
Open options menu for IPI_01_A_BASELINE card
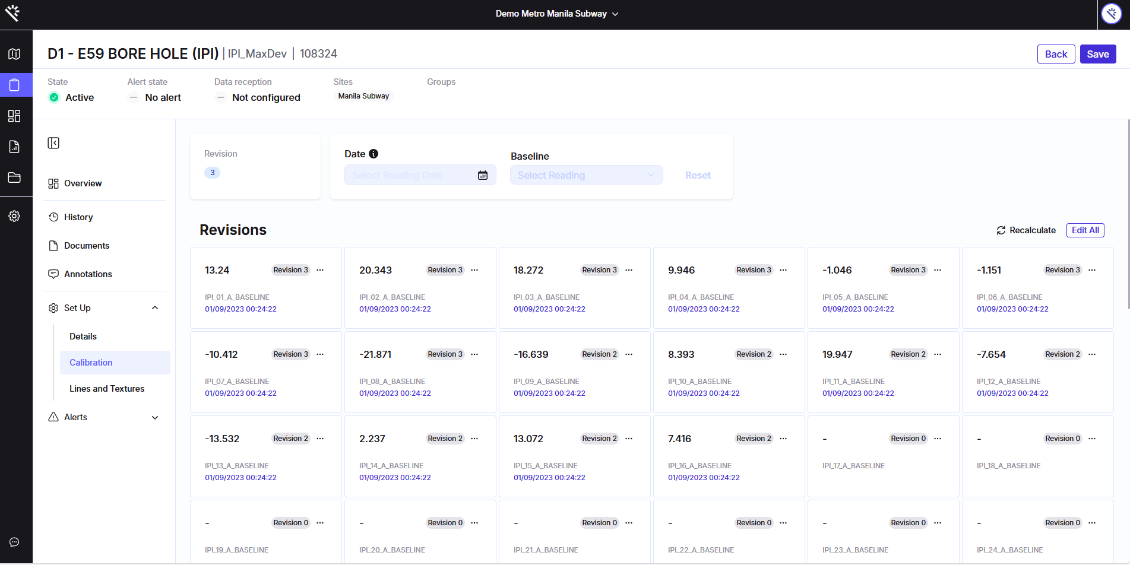pos(320,270)
